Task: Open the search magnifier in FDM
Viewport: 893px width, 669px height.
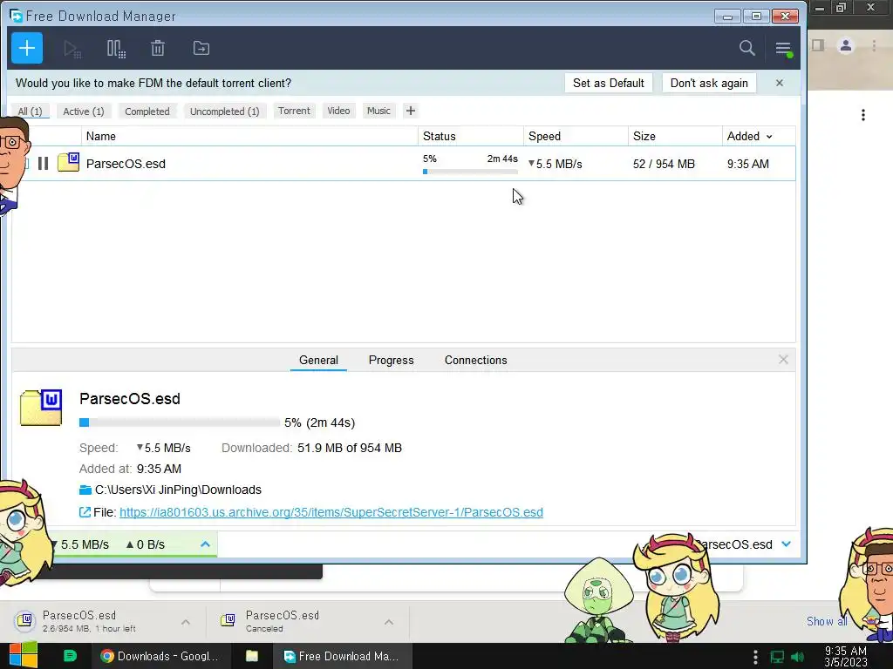Action: (747, 48)
